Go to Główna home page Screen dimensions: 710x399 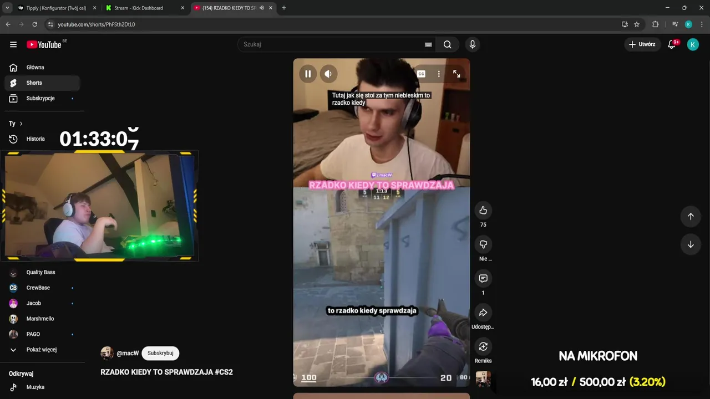(42, 68)
